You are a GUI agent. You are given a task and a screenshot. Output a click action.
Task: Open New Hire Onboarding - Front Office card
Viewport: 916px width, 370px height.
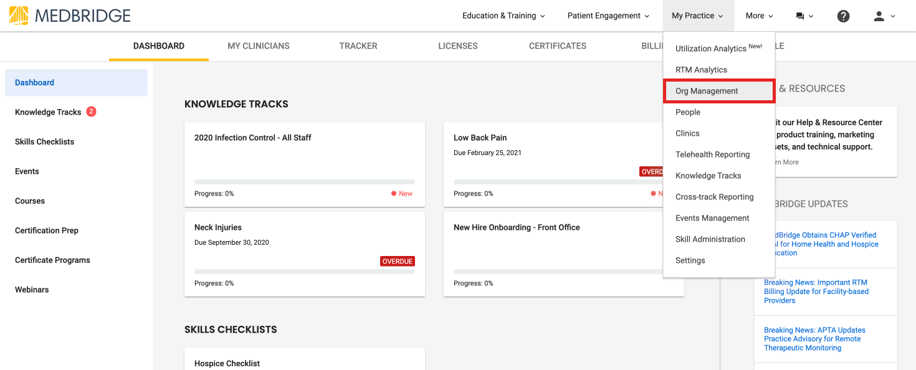pyautogui.click(x=563, y=254)
